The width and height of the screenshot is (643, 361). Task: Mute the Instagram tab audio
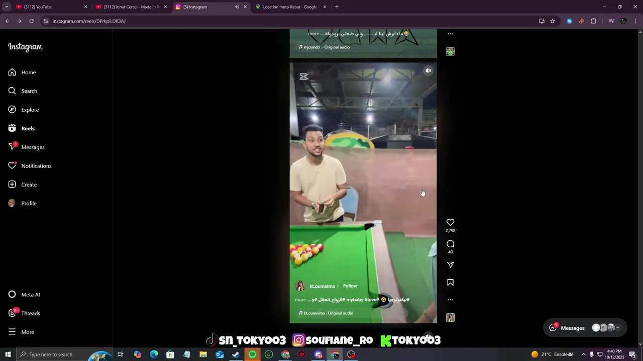click(x=237, y=7)
